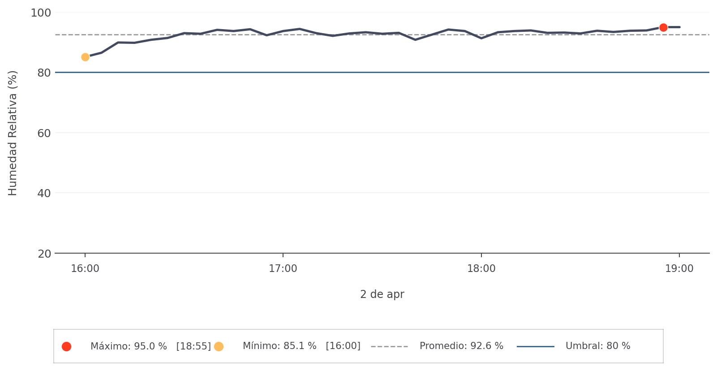Image resolution: width=717 pixels, height=371 pixels.
Task: Click the 40 value on the vertical axis
Action: click(x=44, y=193)
